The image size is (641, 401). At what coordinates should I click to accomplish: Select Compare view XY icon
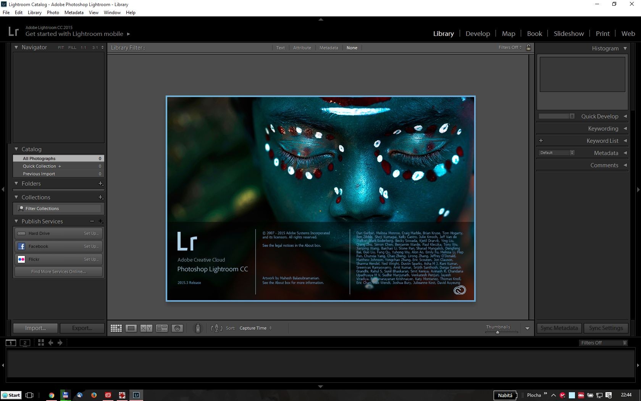point(146,328)
